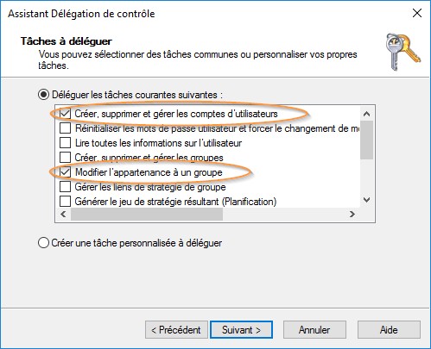The width and height of the screenshot is (431, 349).
Task: Click the task list's down scroll arrow
Action: [366, 200]
